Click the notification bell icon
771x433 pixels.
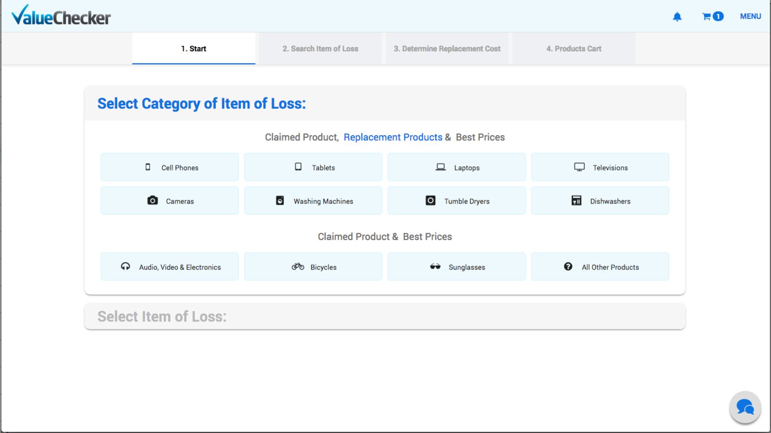[677, 17]
